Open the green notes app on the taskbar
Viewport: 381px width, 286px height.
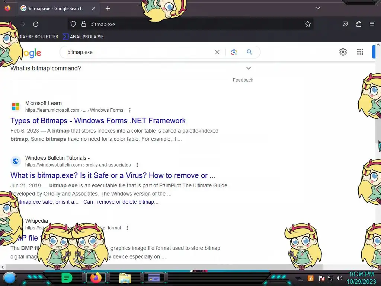(x=67, y=278)
